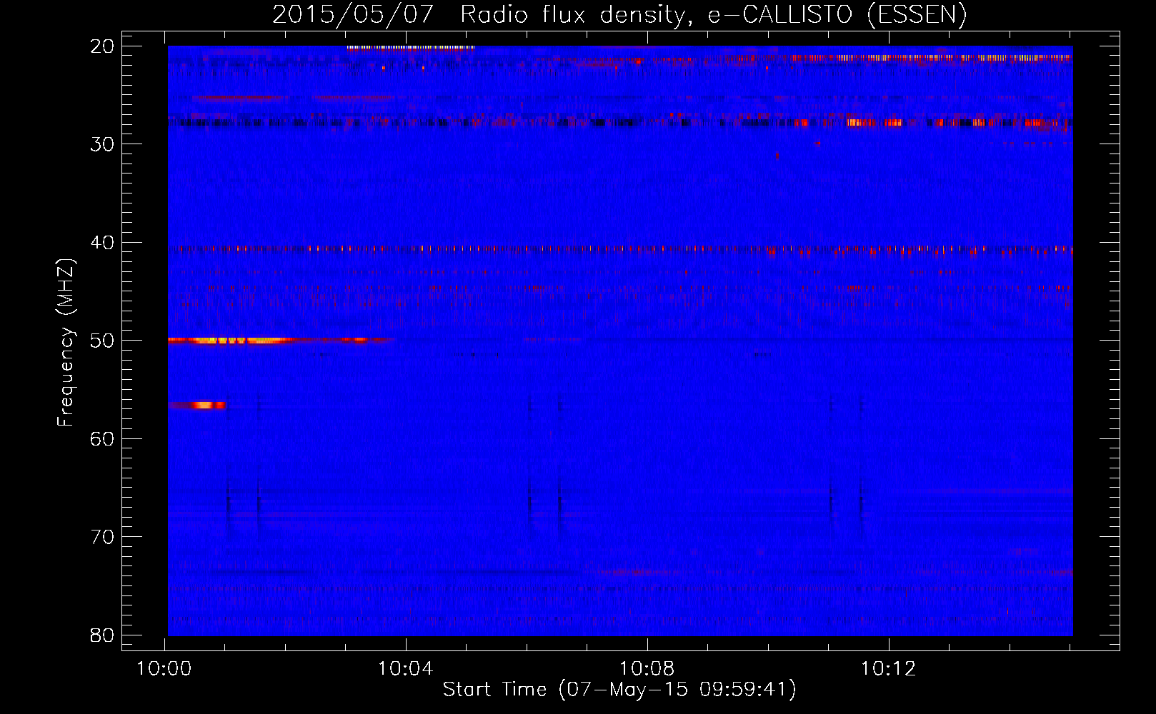1156x714 pixels.
Task: Click the date '2015/05/07' in the title
Action: coord(353,14)
